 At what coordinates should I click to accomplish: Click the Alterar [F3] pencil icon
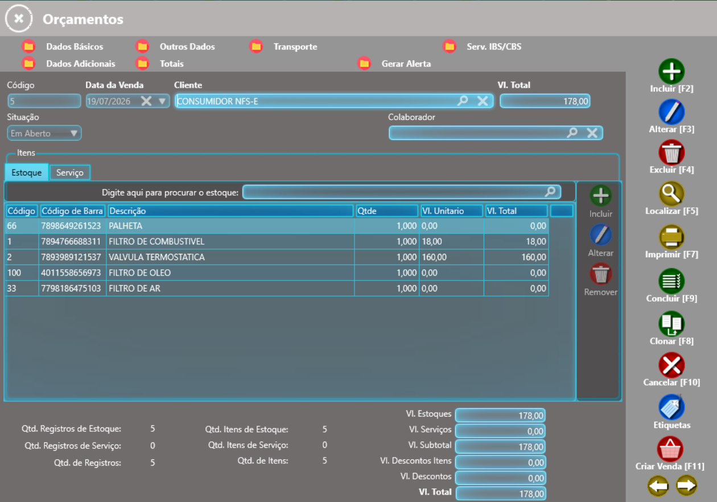pyautogui.click(x=671, y=112)
